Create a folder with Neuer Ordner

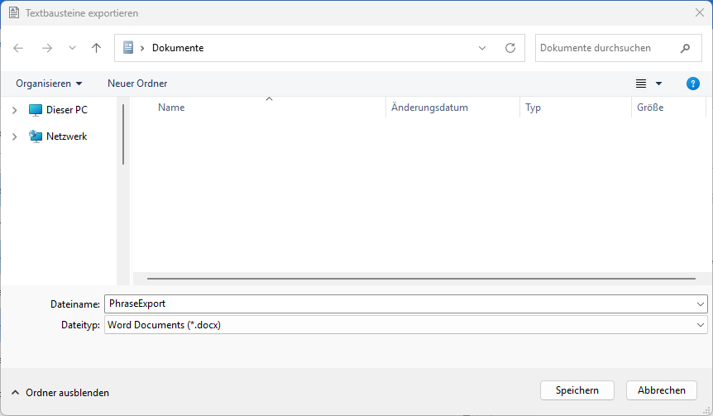click(x=137, y=84)
